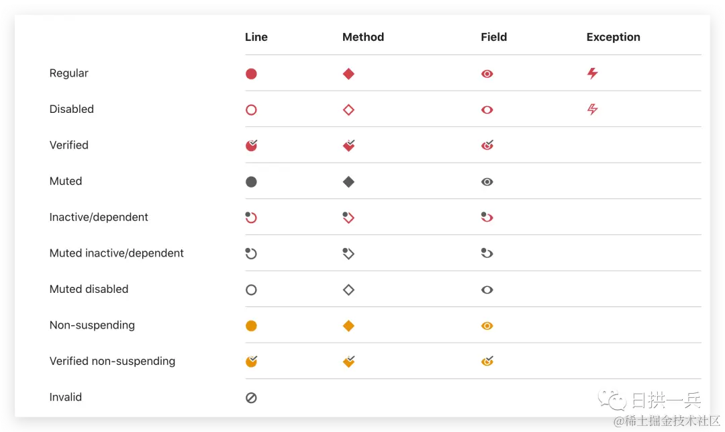725x432 pixels.
Task: Click the Verified non-suspending row label
Action: click(112, 361)
